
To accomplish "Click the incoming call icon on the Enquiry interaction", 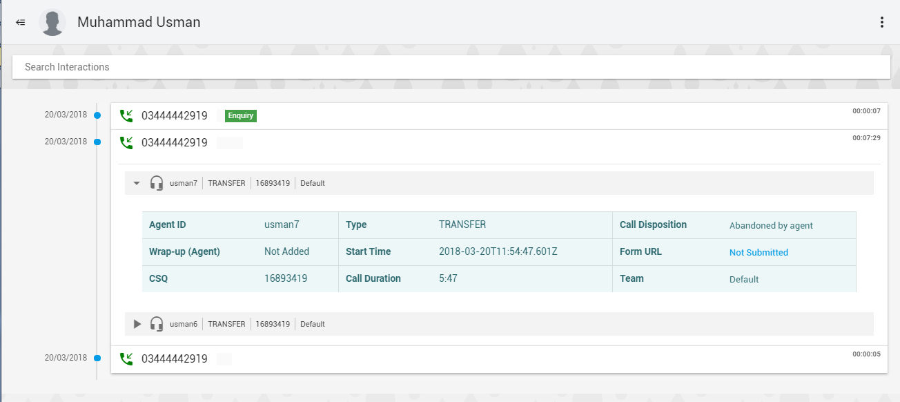I will (126, 116).
